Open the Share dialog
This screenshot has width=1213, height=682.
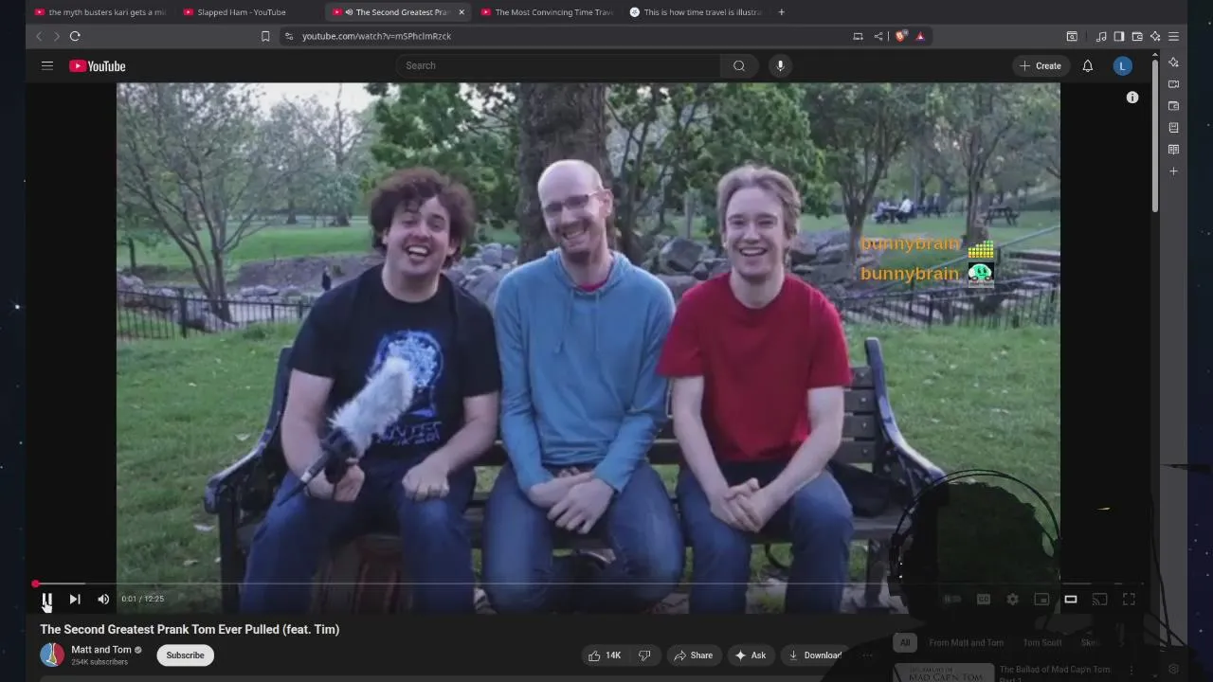pyautogui.click(x=693, y=655)
